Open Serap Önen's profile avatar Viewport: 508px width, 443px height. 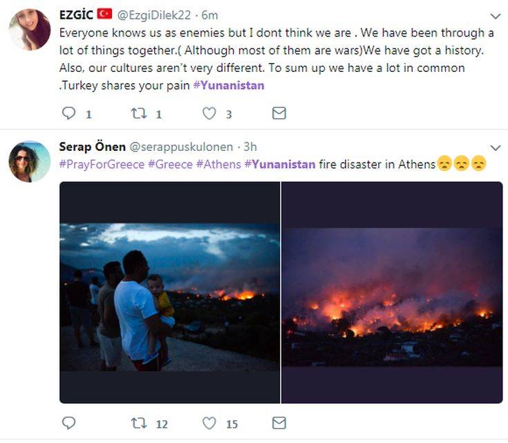pyautogui.click(x=29, y=161)
